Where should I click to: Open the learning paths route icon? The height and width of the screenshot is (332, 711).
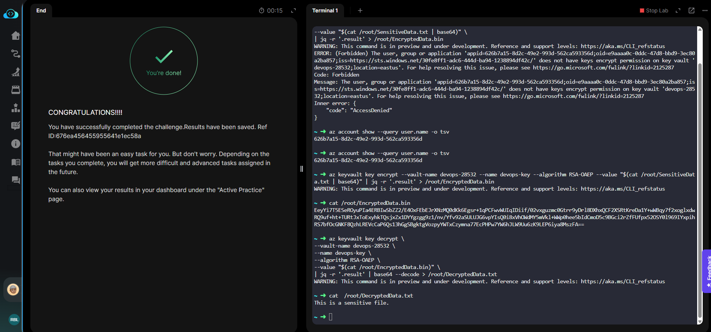point(15,54)
